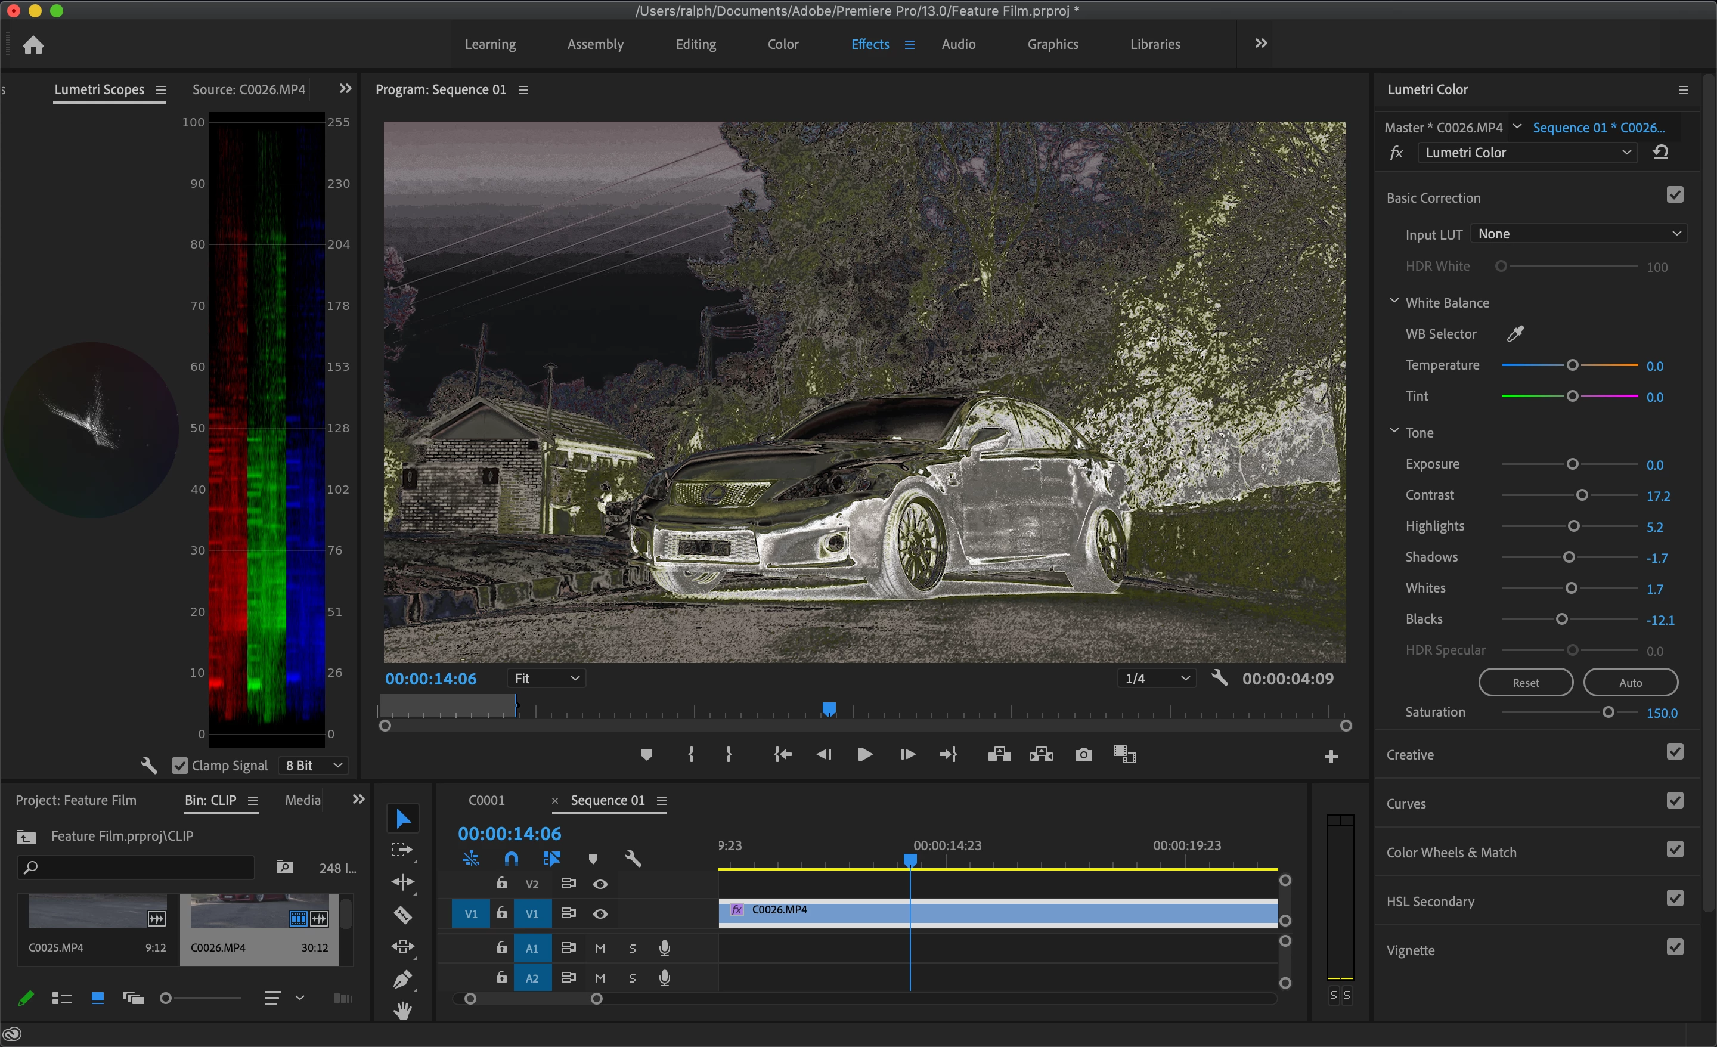This screenshot has height=1047, width=1717.
Task: Pick the WB Selector eyedropper
Action: tap(1515, 334)
